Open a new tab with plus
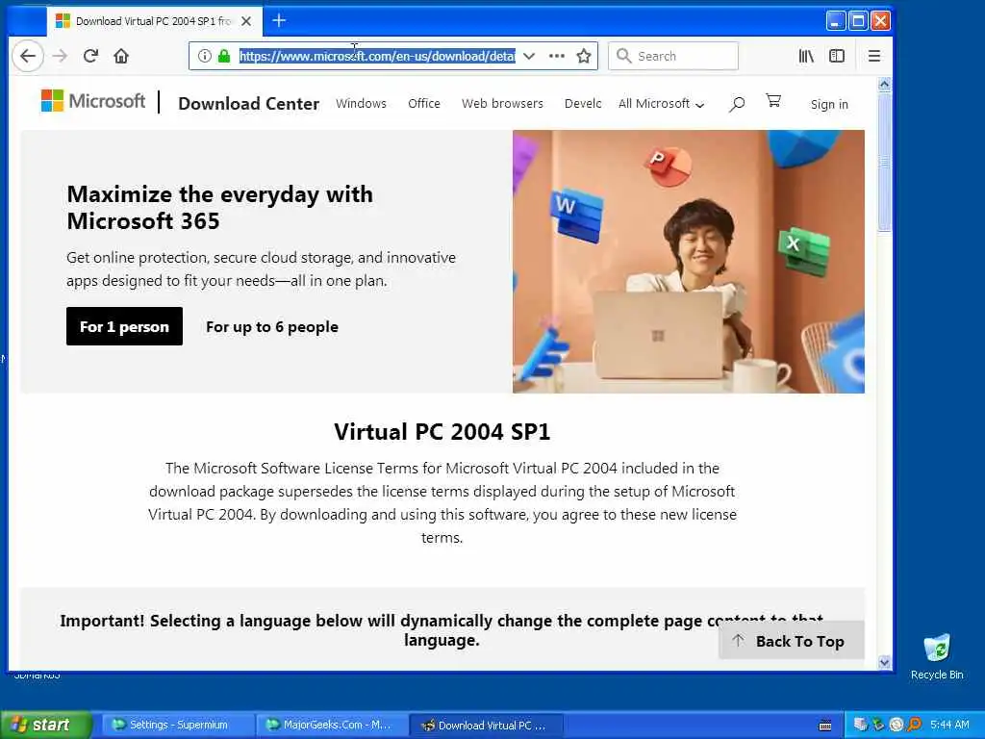This screenshot has width=985, height=739. click(279, 21)
